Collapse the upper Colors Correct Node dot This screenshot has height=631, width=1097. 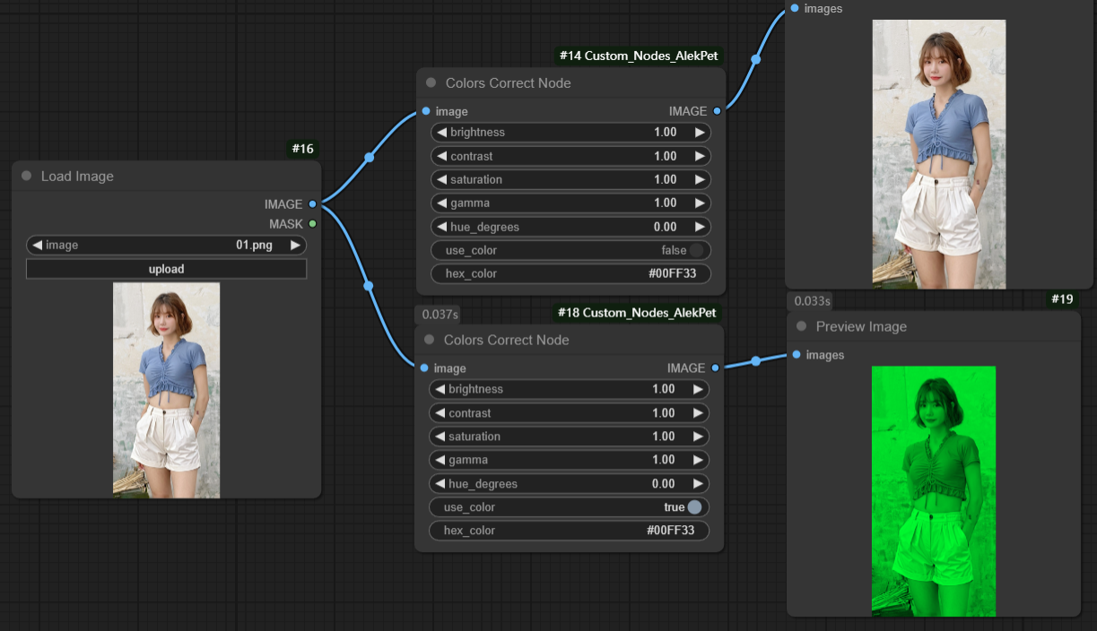[431, 83]
